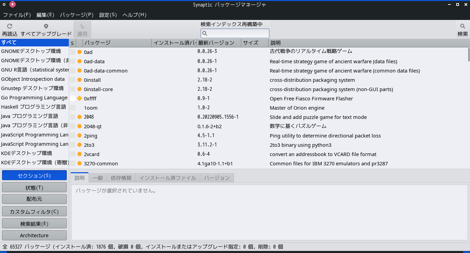Sort by the パッケージ column header
Screen dimensions: 470x253
click(x=117, y=43)
